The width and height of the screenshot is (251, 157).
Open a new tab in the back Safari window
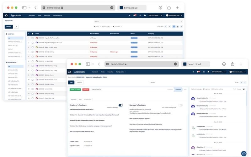(177, 8)
